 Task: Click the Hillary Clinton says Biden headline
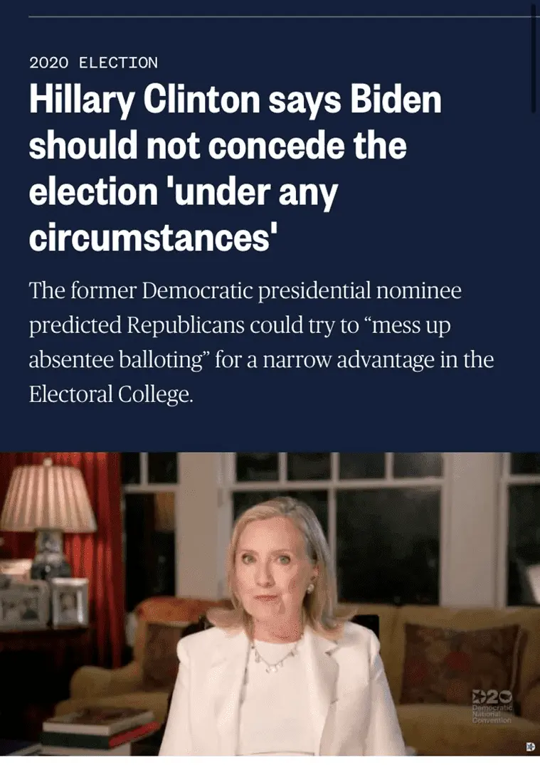pyautogui.click(x=235, y=169)
